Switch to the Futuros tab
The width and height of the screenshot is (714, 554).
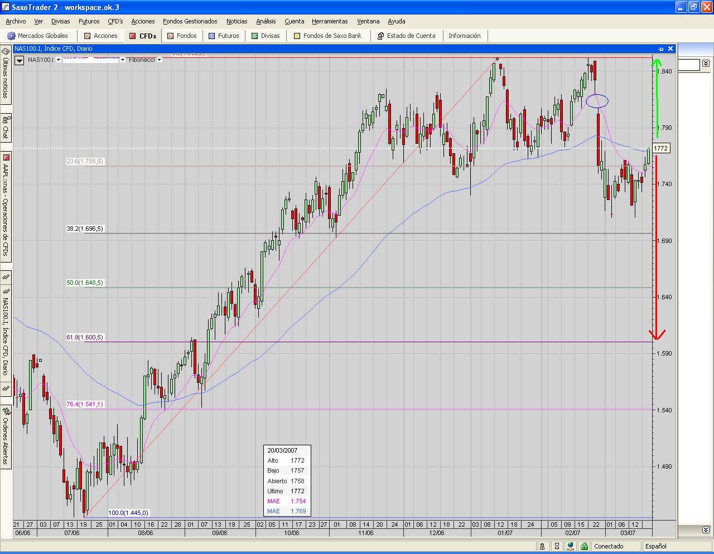pyautogui.click(x=224, y=36)
